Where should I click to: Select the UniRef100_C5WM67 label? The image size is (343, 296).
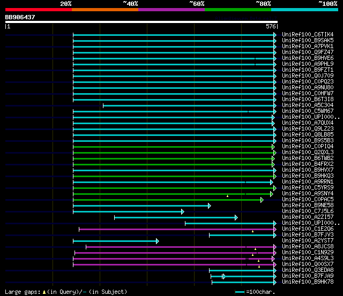pyautogui.click(x=308, y=111)
